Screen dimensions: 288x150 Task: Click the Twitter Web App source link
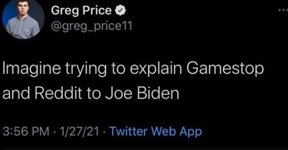(x=155, y=131)
